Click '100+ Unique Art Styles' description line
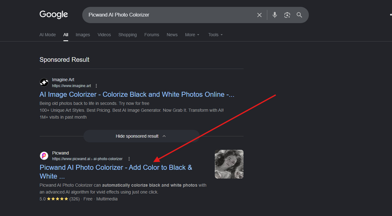 [x=131, y=110]
